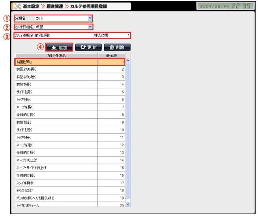Click the 更新 (update) button

88,47
